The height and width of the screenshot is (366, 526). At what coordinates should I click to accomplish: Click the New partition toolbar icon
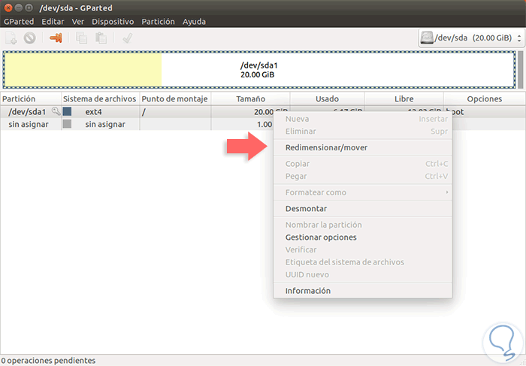tap(11, 38)
